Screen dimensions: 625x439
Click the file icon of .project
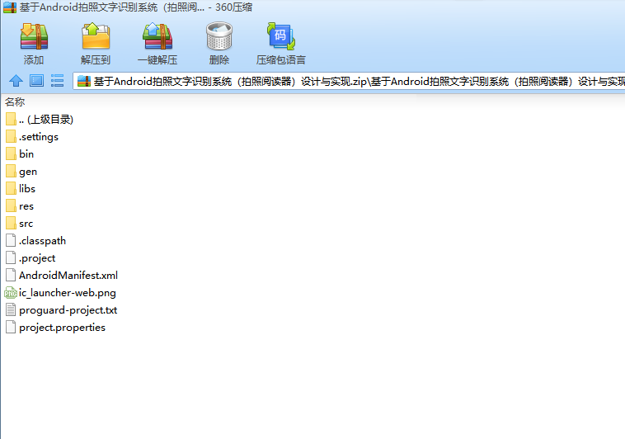point(12,257)
